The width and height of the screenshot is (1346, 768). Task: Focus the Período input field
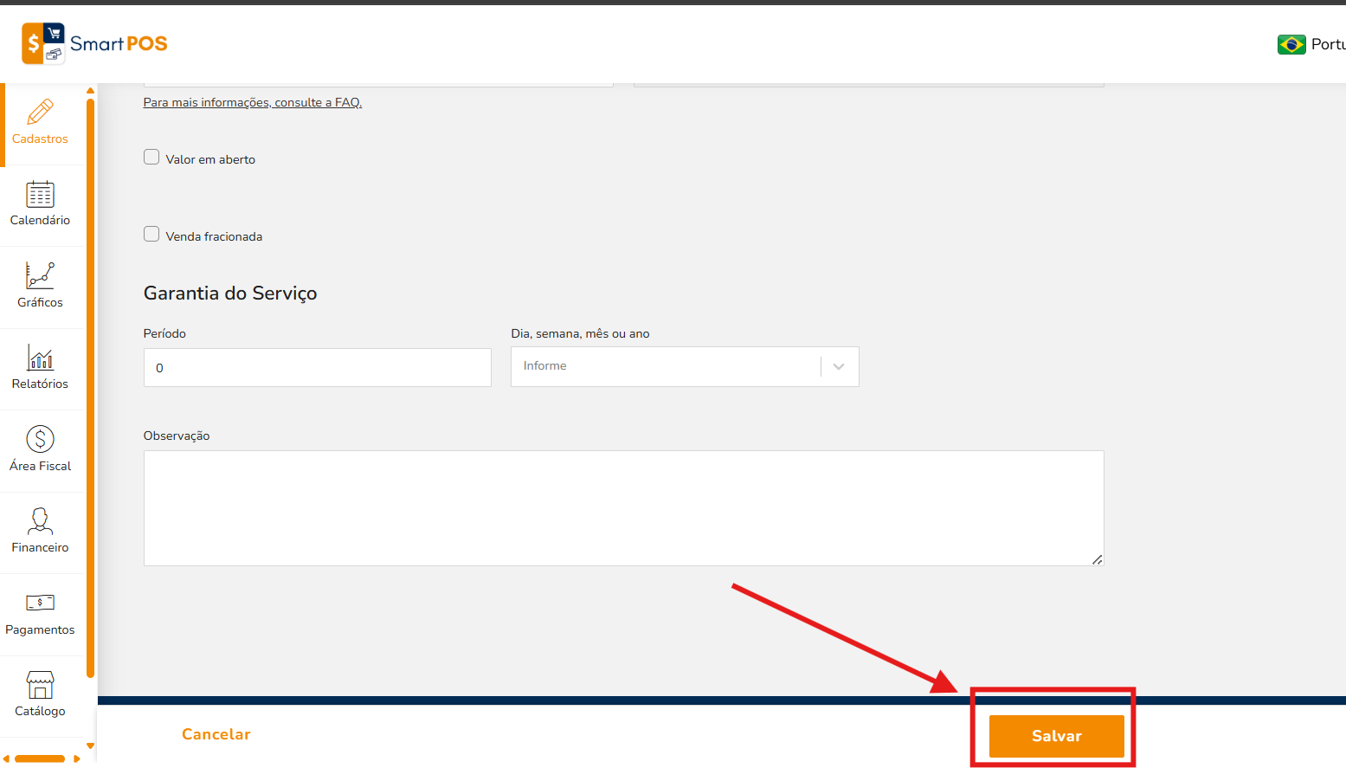(x=318, y=368)
